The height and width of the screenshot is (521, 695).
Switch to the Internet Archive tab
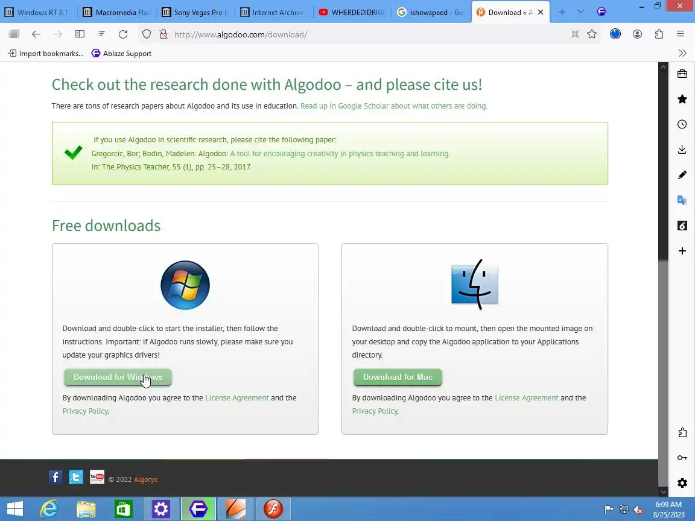(274, 13)
